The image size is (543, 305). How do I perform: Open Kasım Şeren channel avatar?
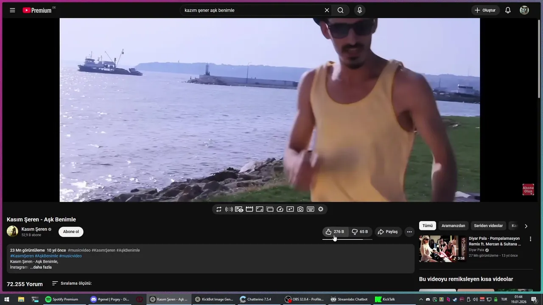(x=12, y=231)
